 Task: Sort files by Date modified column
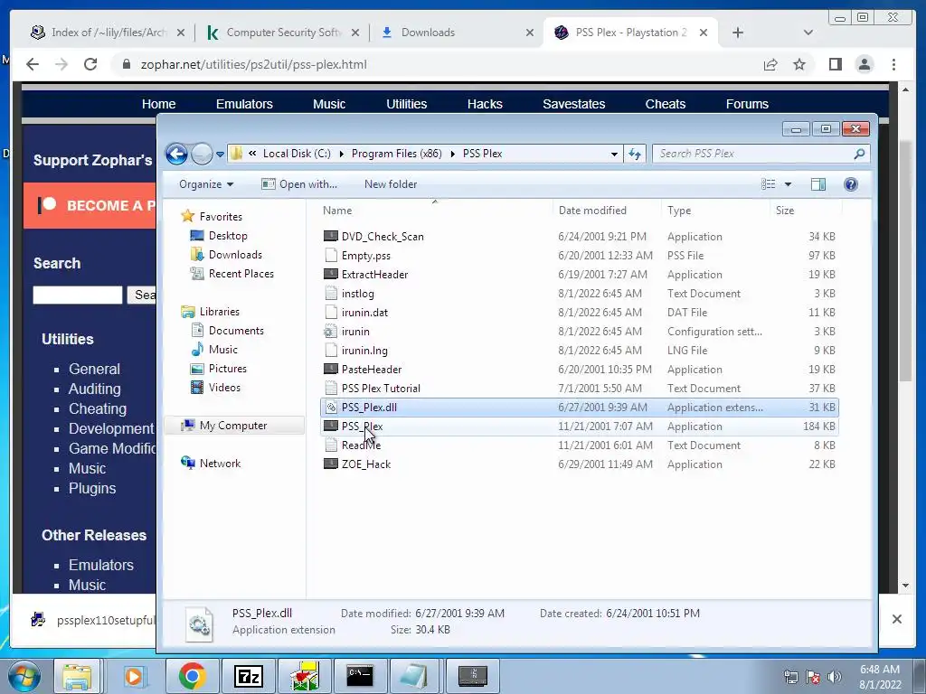tap(592, 210)
